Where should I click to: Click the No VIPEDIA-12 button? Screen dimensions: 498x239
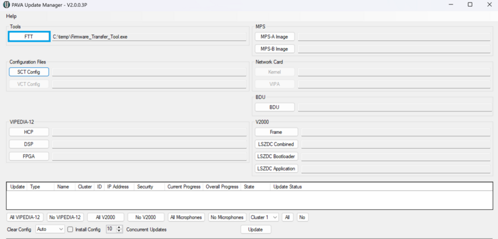[65, 217]
